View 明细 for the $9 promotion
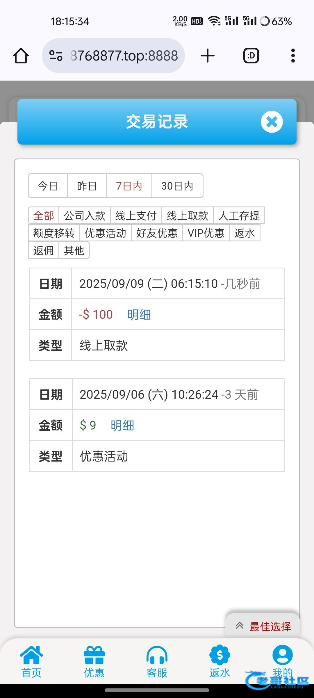The height and width of the screenshot is (698, 314). [x=122, y=425]
